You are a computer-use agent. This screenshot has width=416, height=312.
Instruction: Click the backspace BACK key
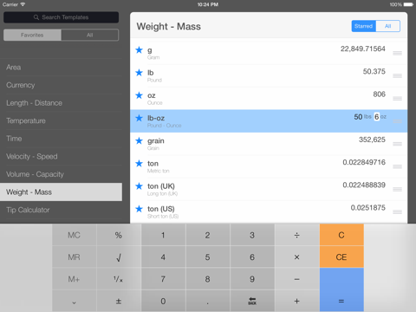click(252, 301)
